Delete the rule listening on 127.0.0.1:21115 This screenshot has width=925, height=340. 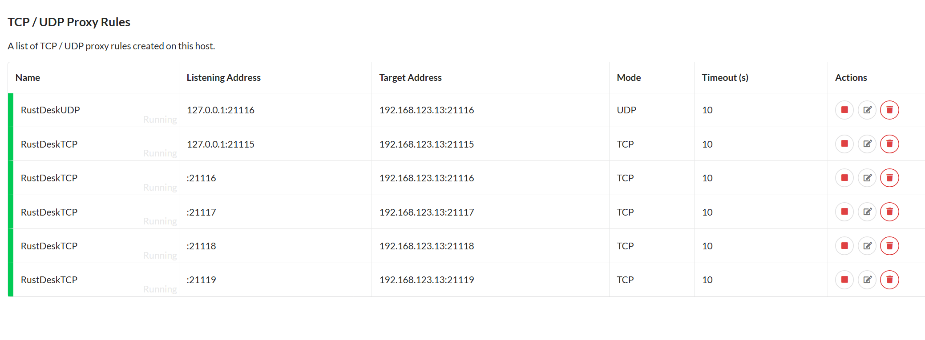889,144
